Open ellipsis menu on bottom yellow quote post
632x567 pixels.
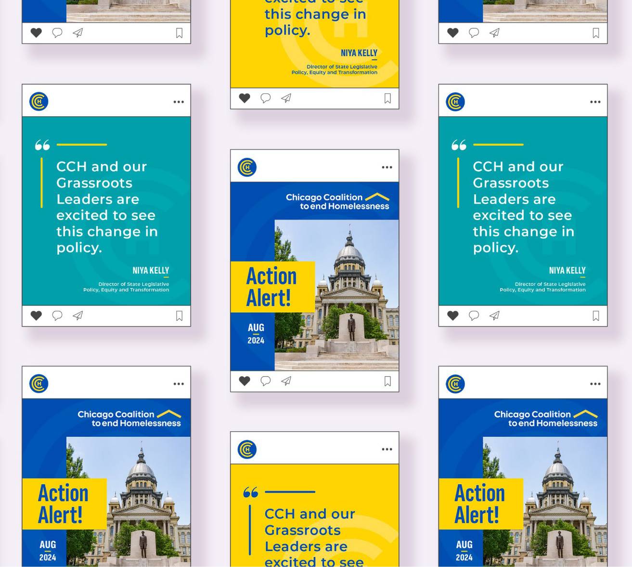pyautogui.click(x=387, y=449)
